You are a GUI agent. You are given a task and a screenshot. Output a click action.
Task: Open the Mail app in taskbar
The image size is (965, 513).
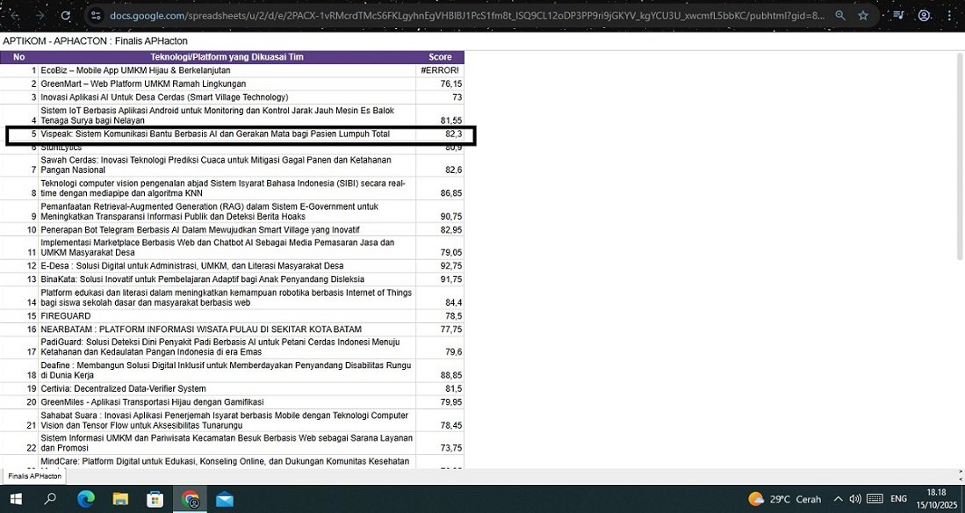tap(225, 499)
